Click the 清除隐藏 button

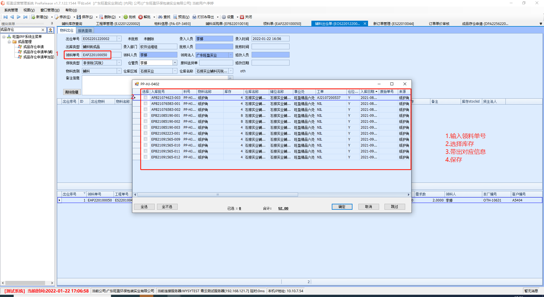click(72, 92)
